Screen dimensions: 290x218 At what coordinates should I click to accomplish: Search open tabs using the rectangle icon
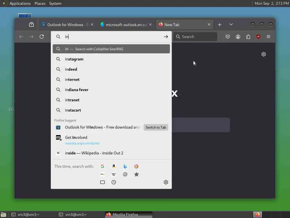pyautogui.click(x=103, y=182)
